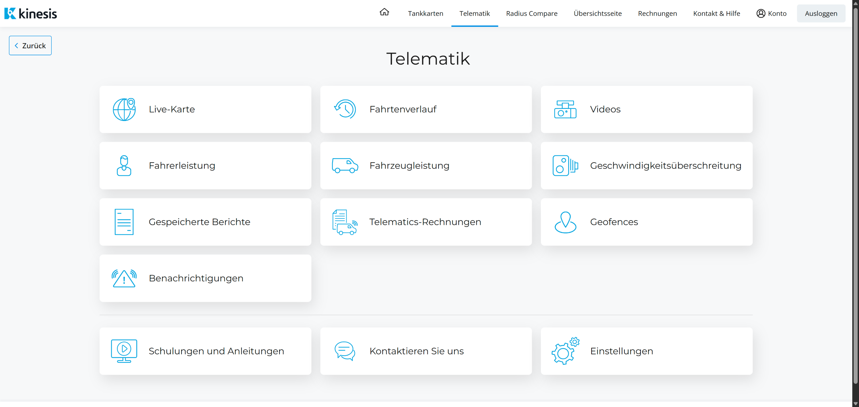
Task: Click the Benachrichtigungen alert triangle icon
Action: (x=124, y=278)
